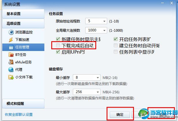Switch to the 基本设置 section
The image size is (178, 121).
pos(23,14)
